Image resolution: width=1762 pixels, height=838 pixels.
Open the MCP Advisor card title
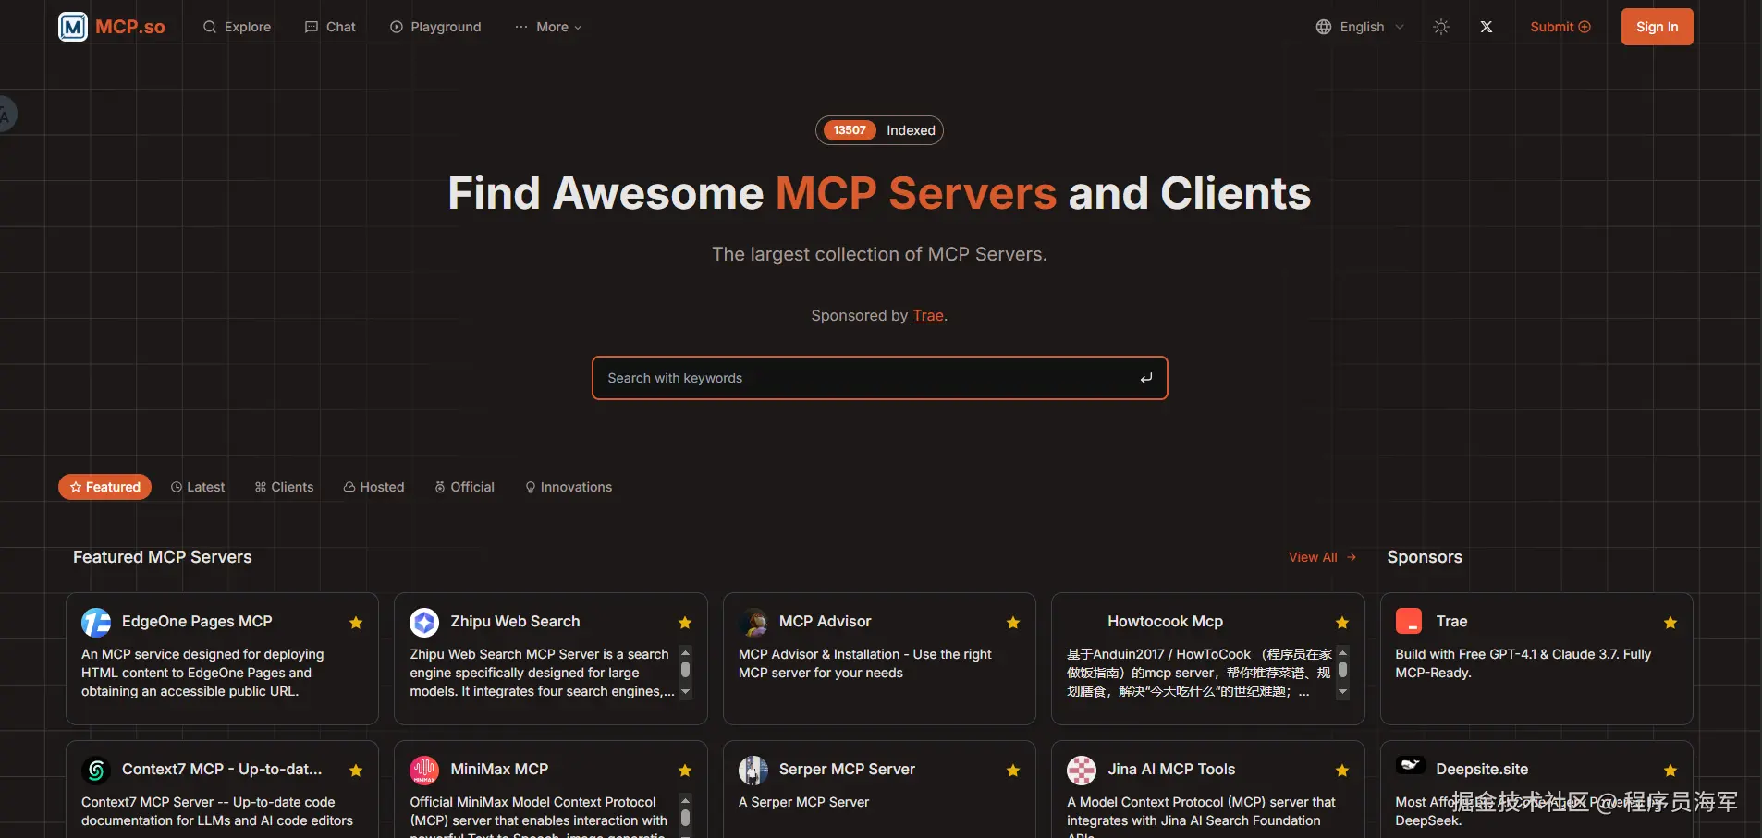(x=825, y=622)
